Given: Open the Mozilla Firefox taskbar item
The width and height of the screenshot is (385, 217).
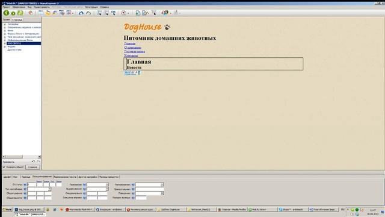Looking at the screenshot, I should point(232,210).
